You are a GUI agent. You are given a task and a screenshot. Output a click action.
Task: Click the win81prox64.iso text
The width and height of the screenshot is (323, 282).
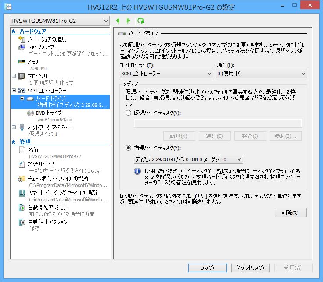55,120
